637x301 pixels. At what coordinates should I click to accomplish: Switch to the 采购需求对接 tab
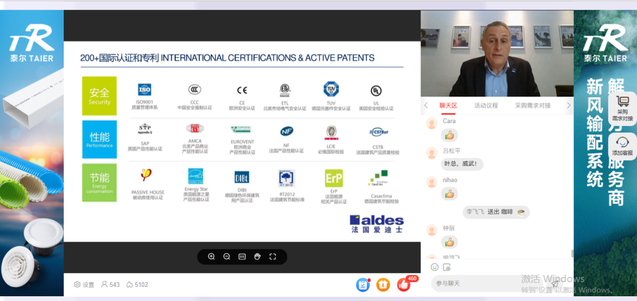coord(533,105)
